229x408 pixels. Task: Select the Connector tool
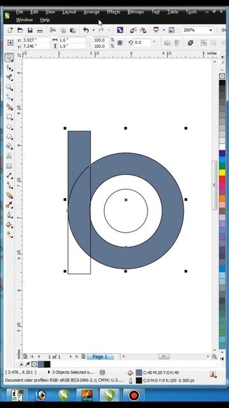[10, 186]
